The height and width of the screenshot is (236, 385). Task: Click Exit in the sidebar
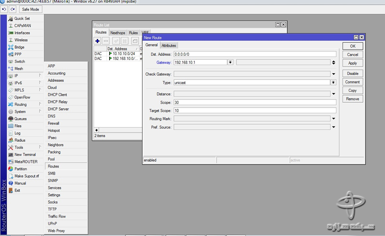tap(26, 190)
